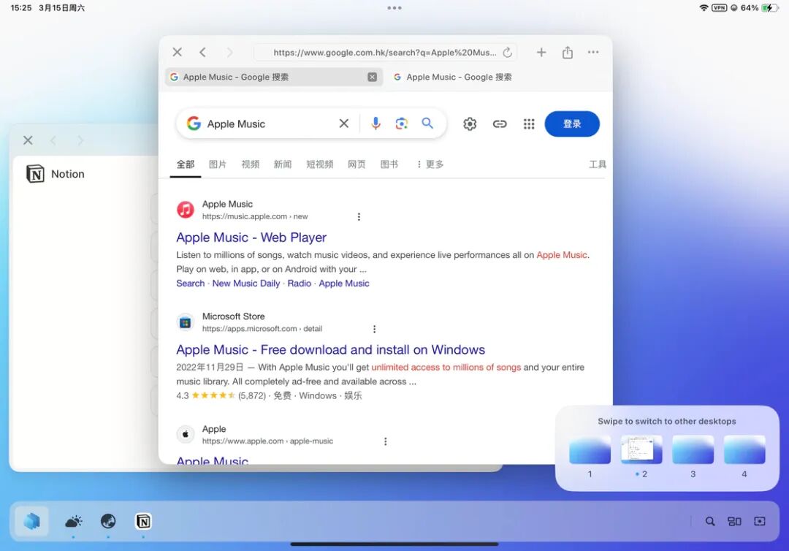
Task: Clear the Apple Music search query
Action: pyautogui.click(x=344, y=123)
